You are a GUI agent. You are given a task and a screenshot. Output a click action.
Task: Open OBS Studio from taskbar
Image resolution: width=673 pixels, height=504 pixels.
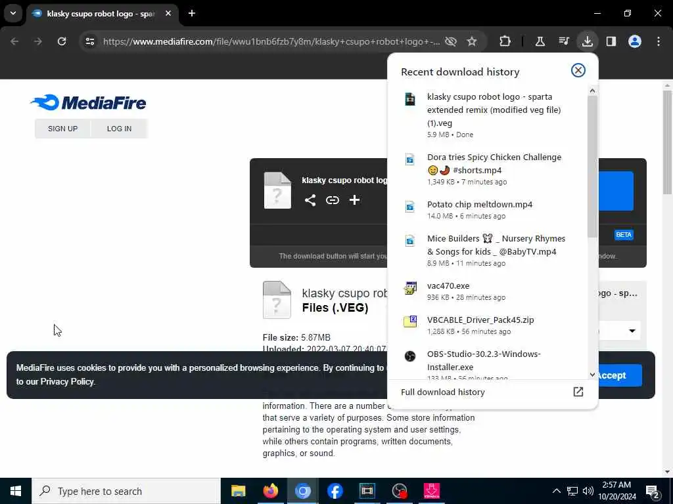coord(399,491)
